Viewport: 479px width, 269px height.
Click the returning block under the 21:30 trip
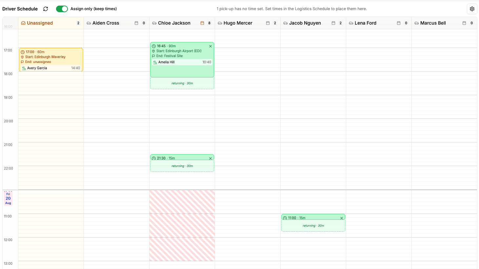click(x=182, y=166)
